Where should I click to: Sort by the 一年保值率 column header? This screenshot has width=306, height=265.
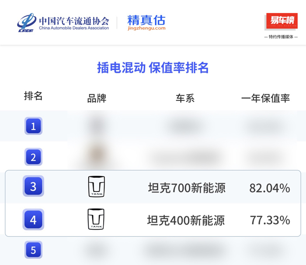(x=265, y=98)
